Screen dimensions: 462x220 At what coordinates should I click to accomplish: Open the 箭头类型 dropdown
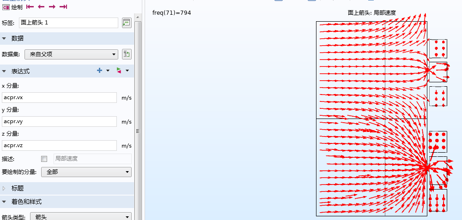80,217
